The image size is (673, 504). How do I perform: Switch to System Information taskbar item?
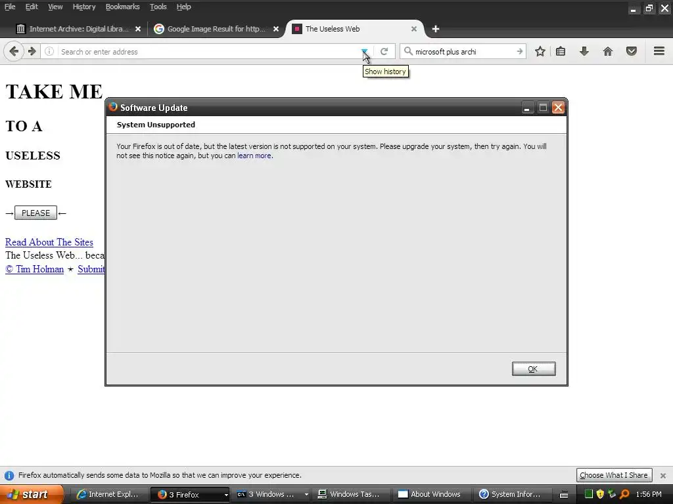pos(511,494)
